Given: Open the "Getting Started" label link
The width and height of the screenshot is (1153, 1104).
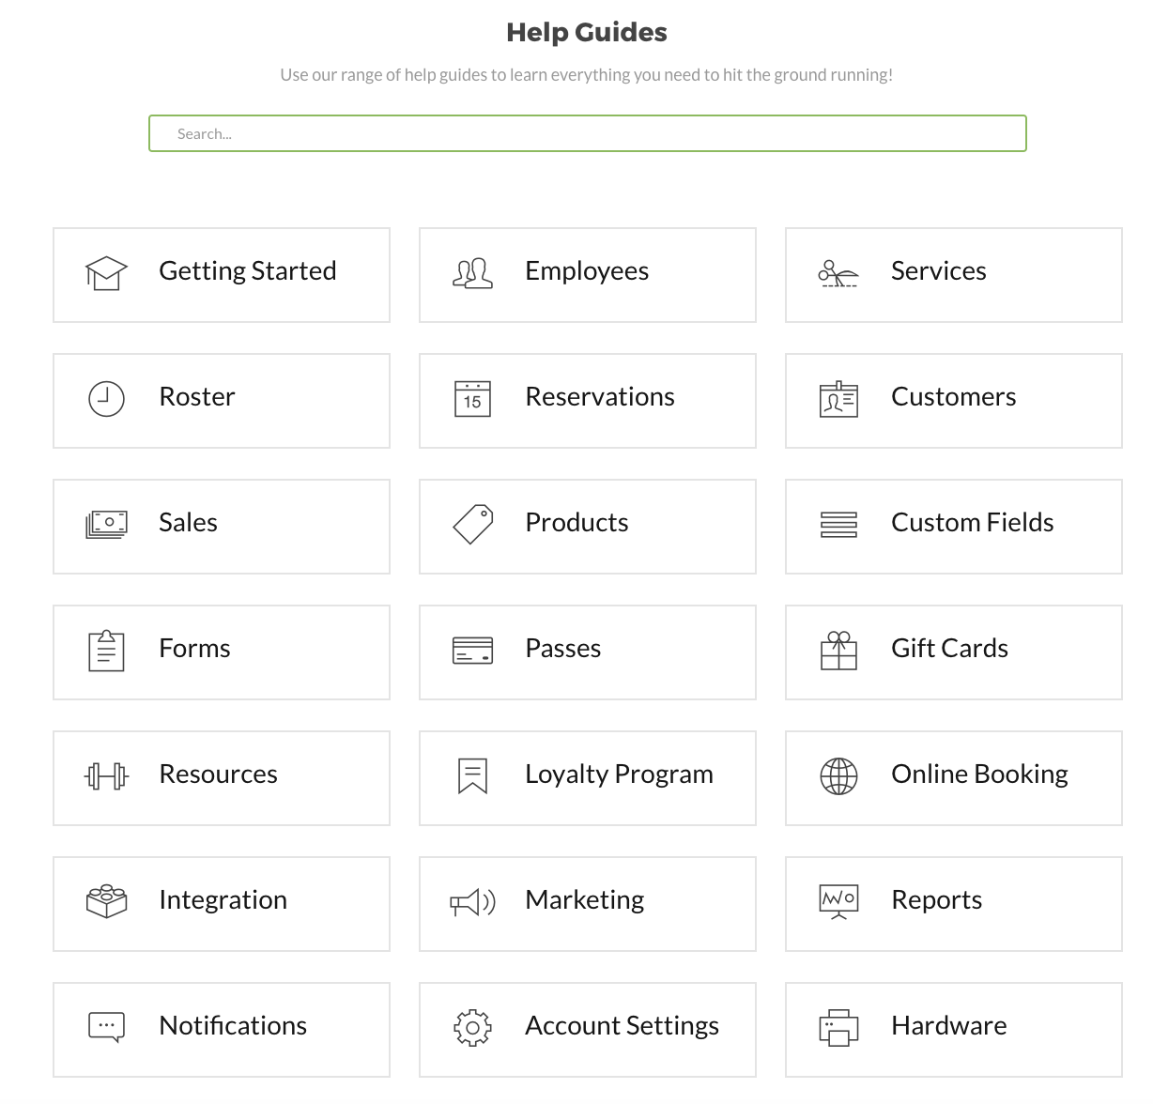Looking at the screenshot, I should click(x=248, y=270).
